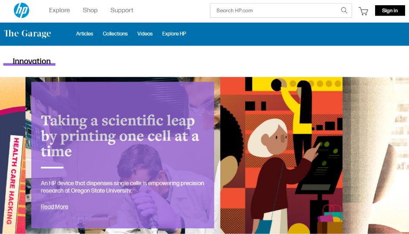Click the HP logo icon

(21, 10)
